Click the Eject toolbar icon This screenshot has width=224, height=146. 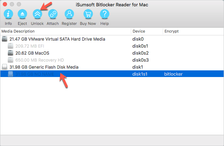(x=22, y=14)
